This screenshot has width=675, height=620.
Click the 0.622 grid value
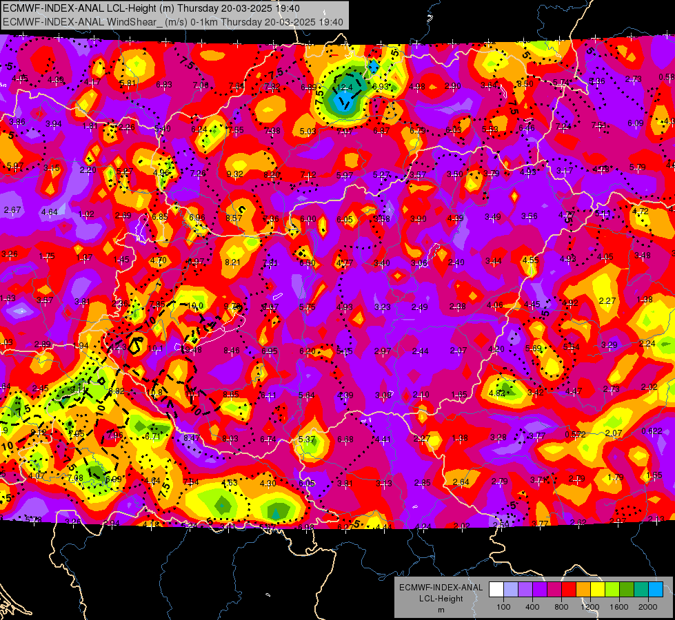point(652,431)
